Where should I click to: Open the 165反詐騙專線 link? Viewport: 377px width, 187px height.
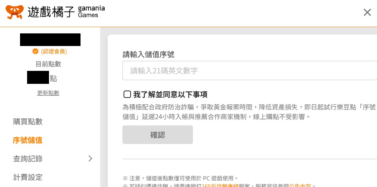pyautogui.click(x=220, y=186)
